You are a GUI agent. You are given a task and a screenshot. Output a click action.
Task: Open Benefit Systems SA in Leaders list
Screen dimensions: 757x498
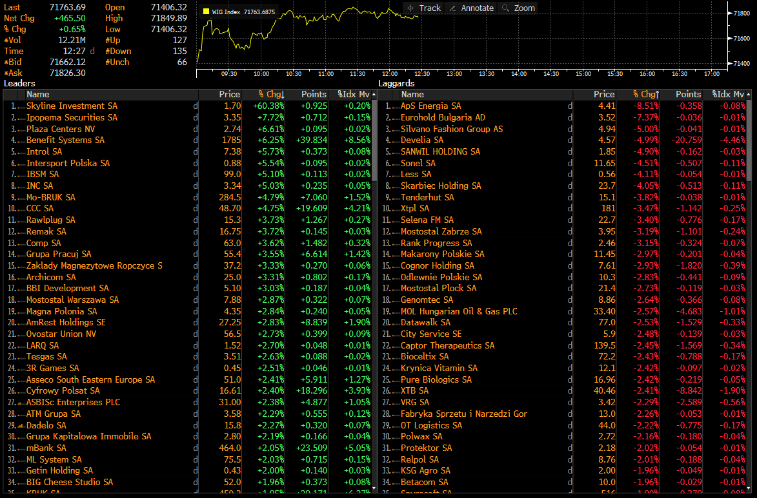coord(65,140)
